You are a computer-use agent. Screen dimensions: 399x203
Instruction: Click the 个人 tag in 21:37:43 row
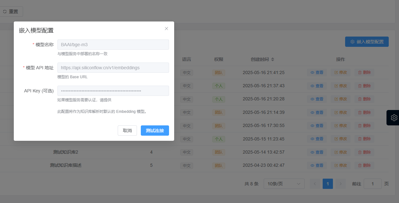pos(219,86)
